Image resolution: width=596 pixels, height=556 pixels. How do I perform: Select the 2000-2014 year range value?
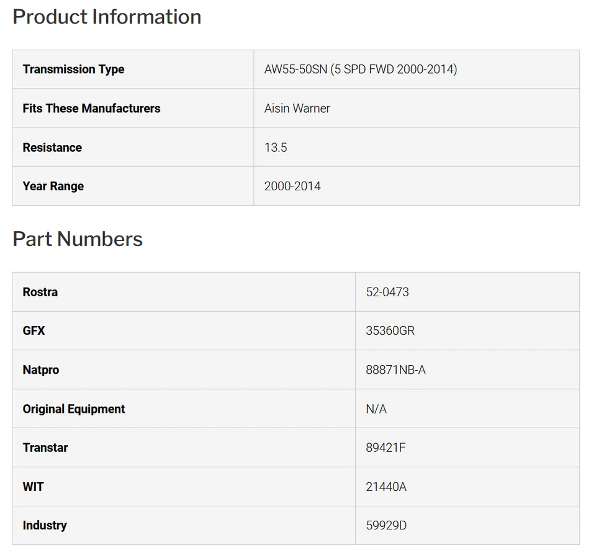292,186
